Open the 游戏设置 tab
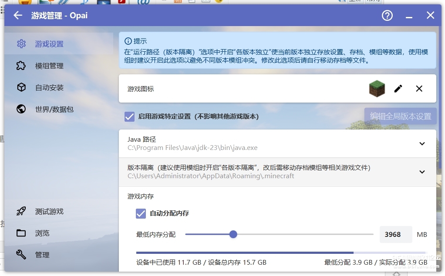Screen dimensions: 445x276 click(49, 44)
